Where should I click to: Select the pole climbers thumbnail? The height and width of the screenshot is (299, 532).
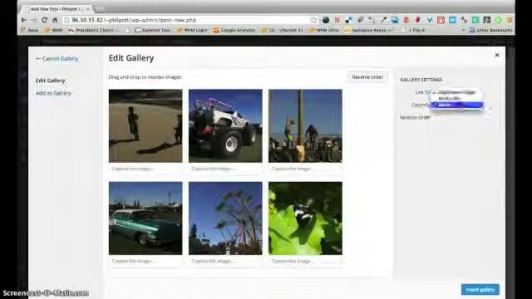click(305, 125)
